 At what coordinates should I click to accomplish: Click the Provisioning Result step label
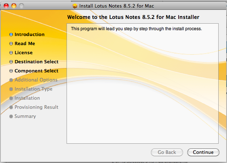pos(36,107)
